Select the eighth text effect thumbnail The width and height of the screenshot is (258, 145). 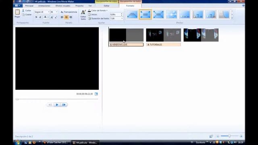224,14
